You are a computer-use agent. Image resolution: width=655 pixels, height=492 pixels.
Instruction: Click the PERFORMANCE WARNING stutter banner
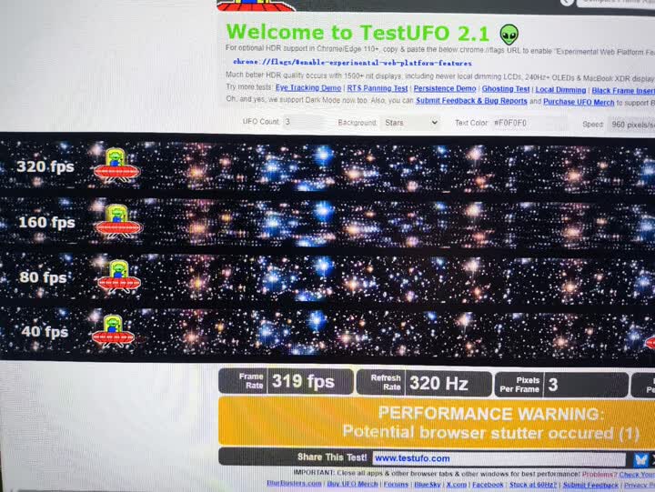point(437,423)
